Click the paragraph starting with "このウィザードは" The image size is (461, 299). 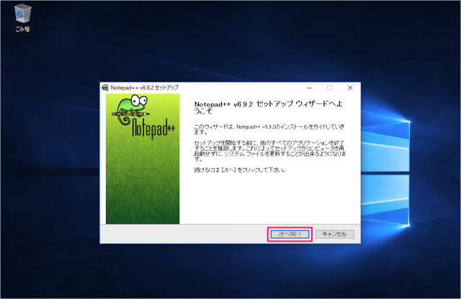tap(269, 129)
